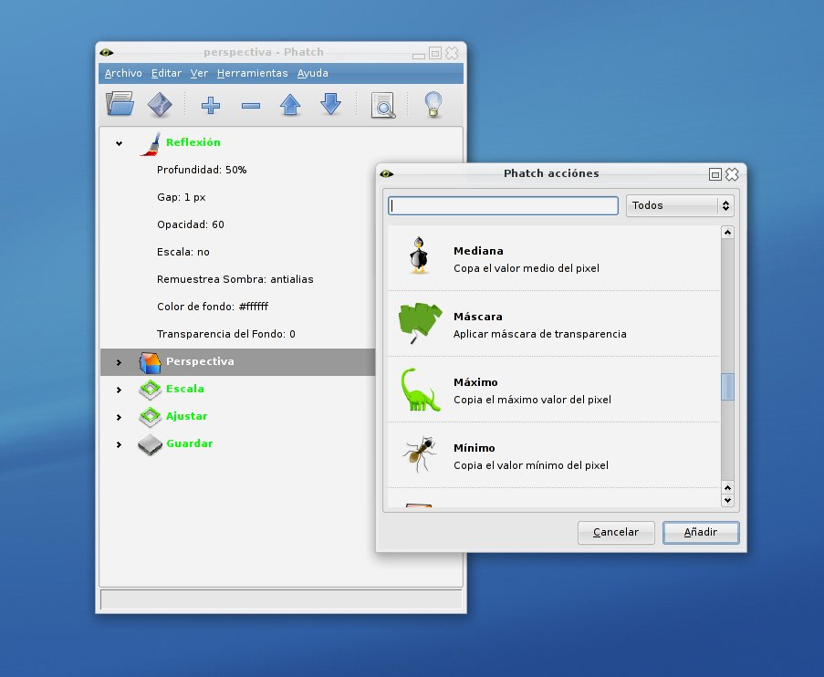Select the Guardar tree label
Image resolution: width=824 pixels, height=677 pixels.
coord(189,443)
